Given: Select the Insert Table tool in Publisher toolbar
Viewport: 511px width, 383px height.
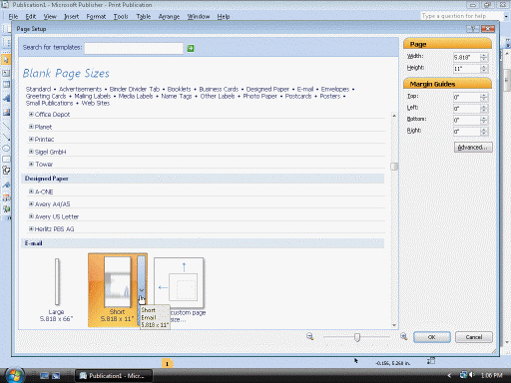Looking at the screenshot, I should point(6,85).
